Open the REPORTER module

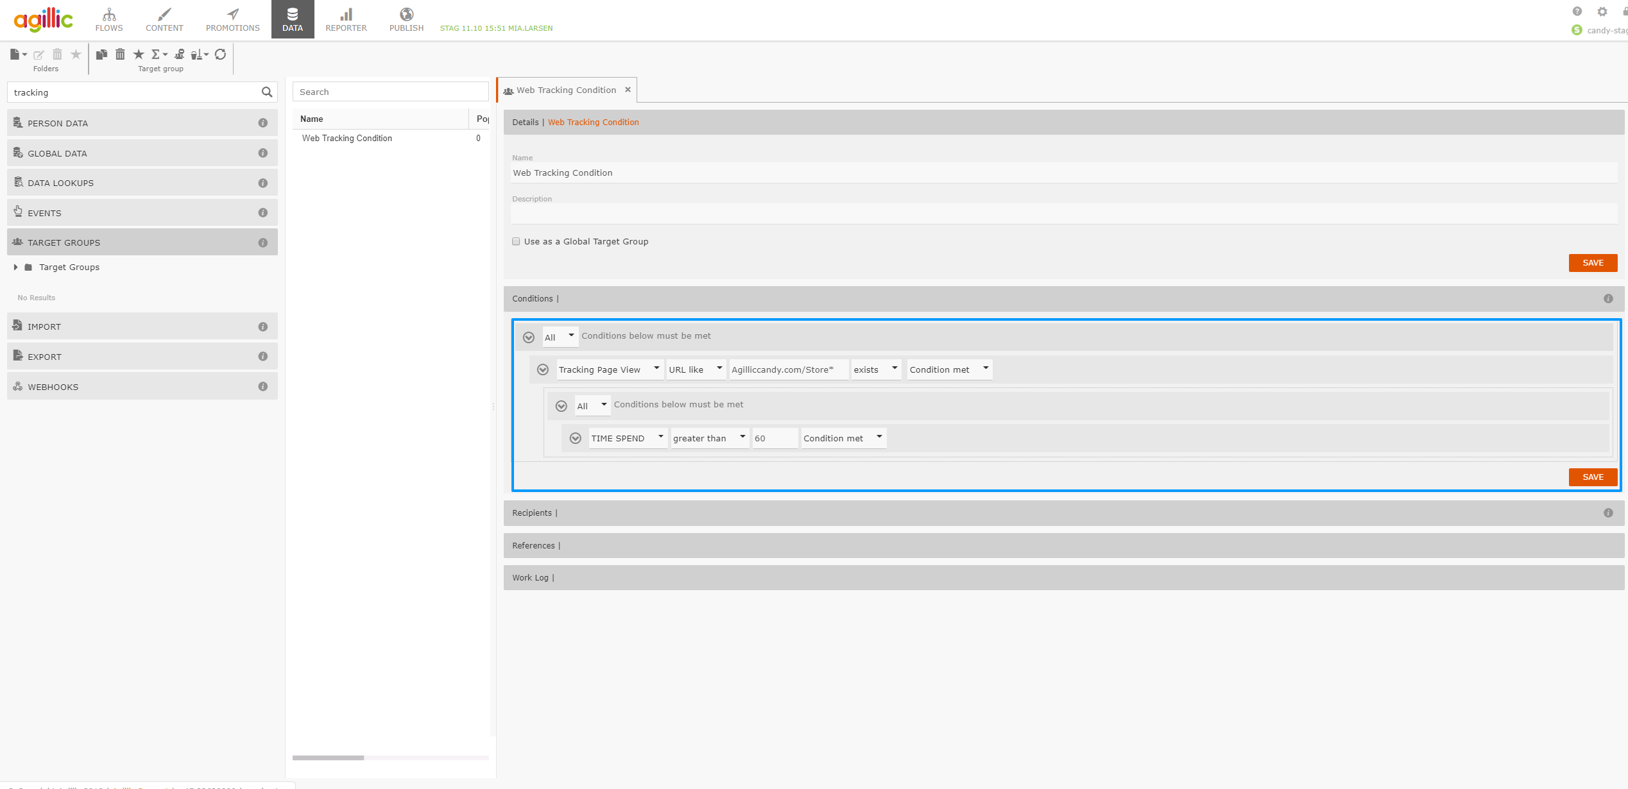pyautogui.click(x=346, y=19)
